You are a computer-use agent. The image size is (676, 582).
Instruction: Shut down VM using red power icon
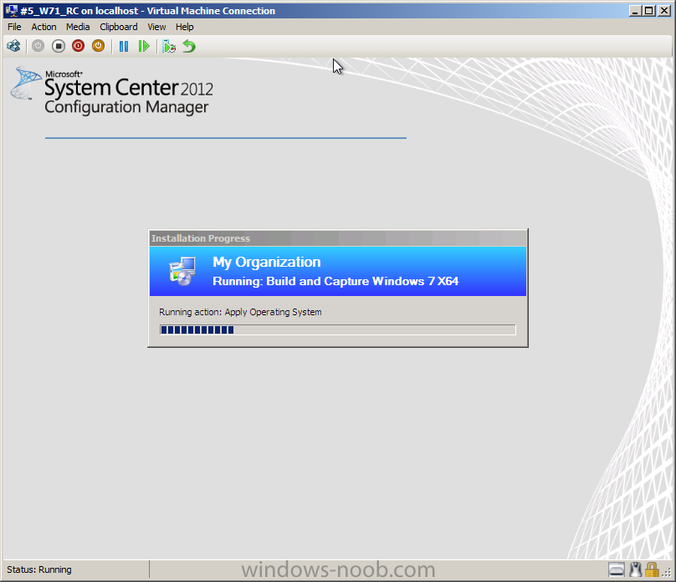point(78,46)
